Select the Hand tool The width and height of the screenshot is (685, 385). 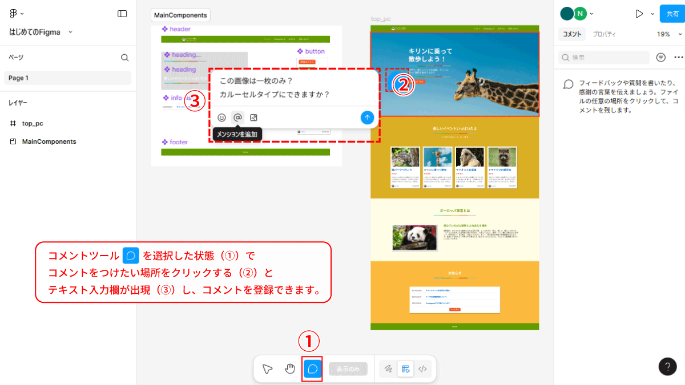pos(290,368)
